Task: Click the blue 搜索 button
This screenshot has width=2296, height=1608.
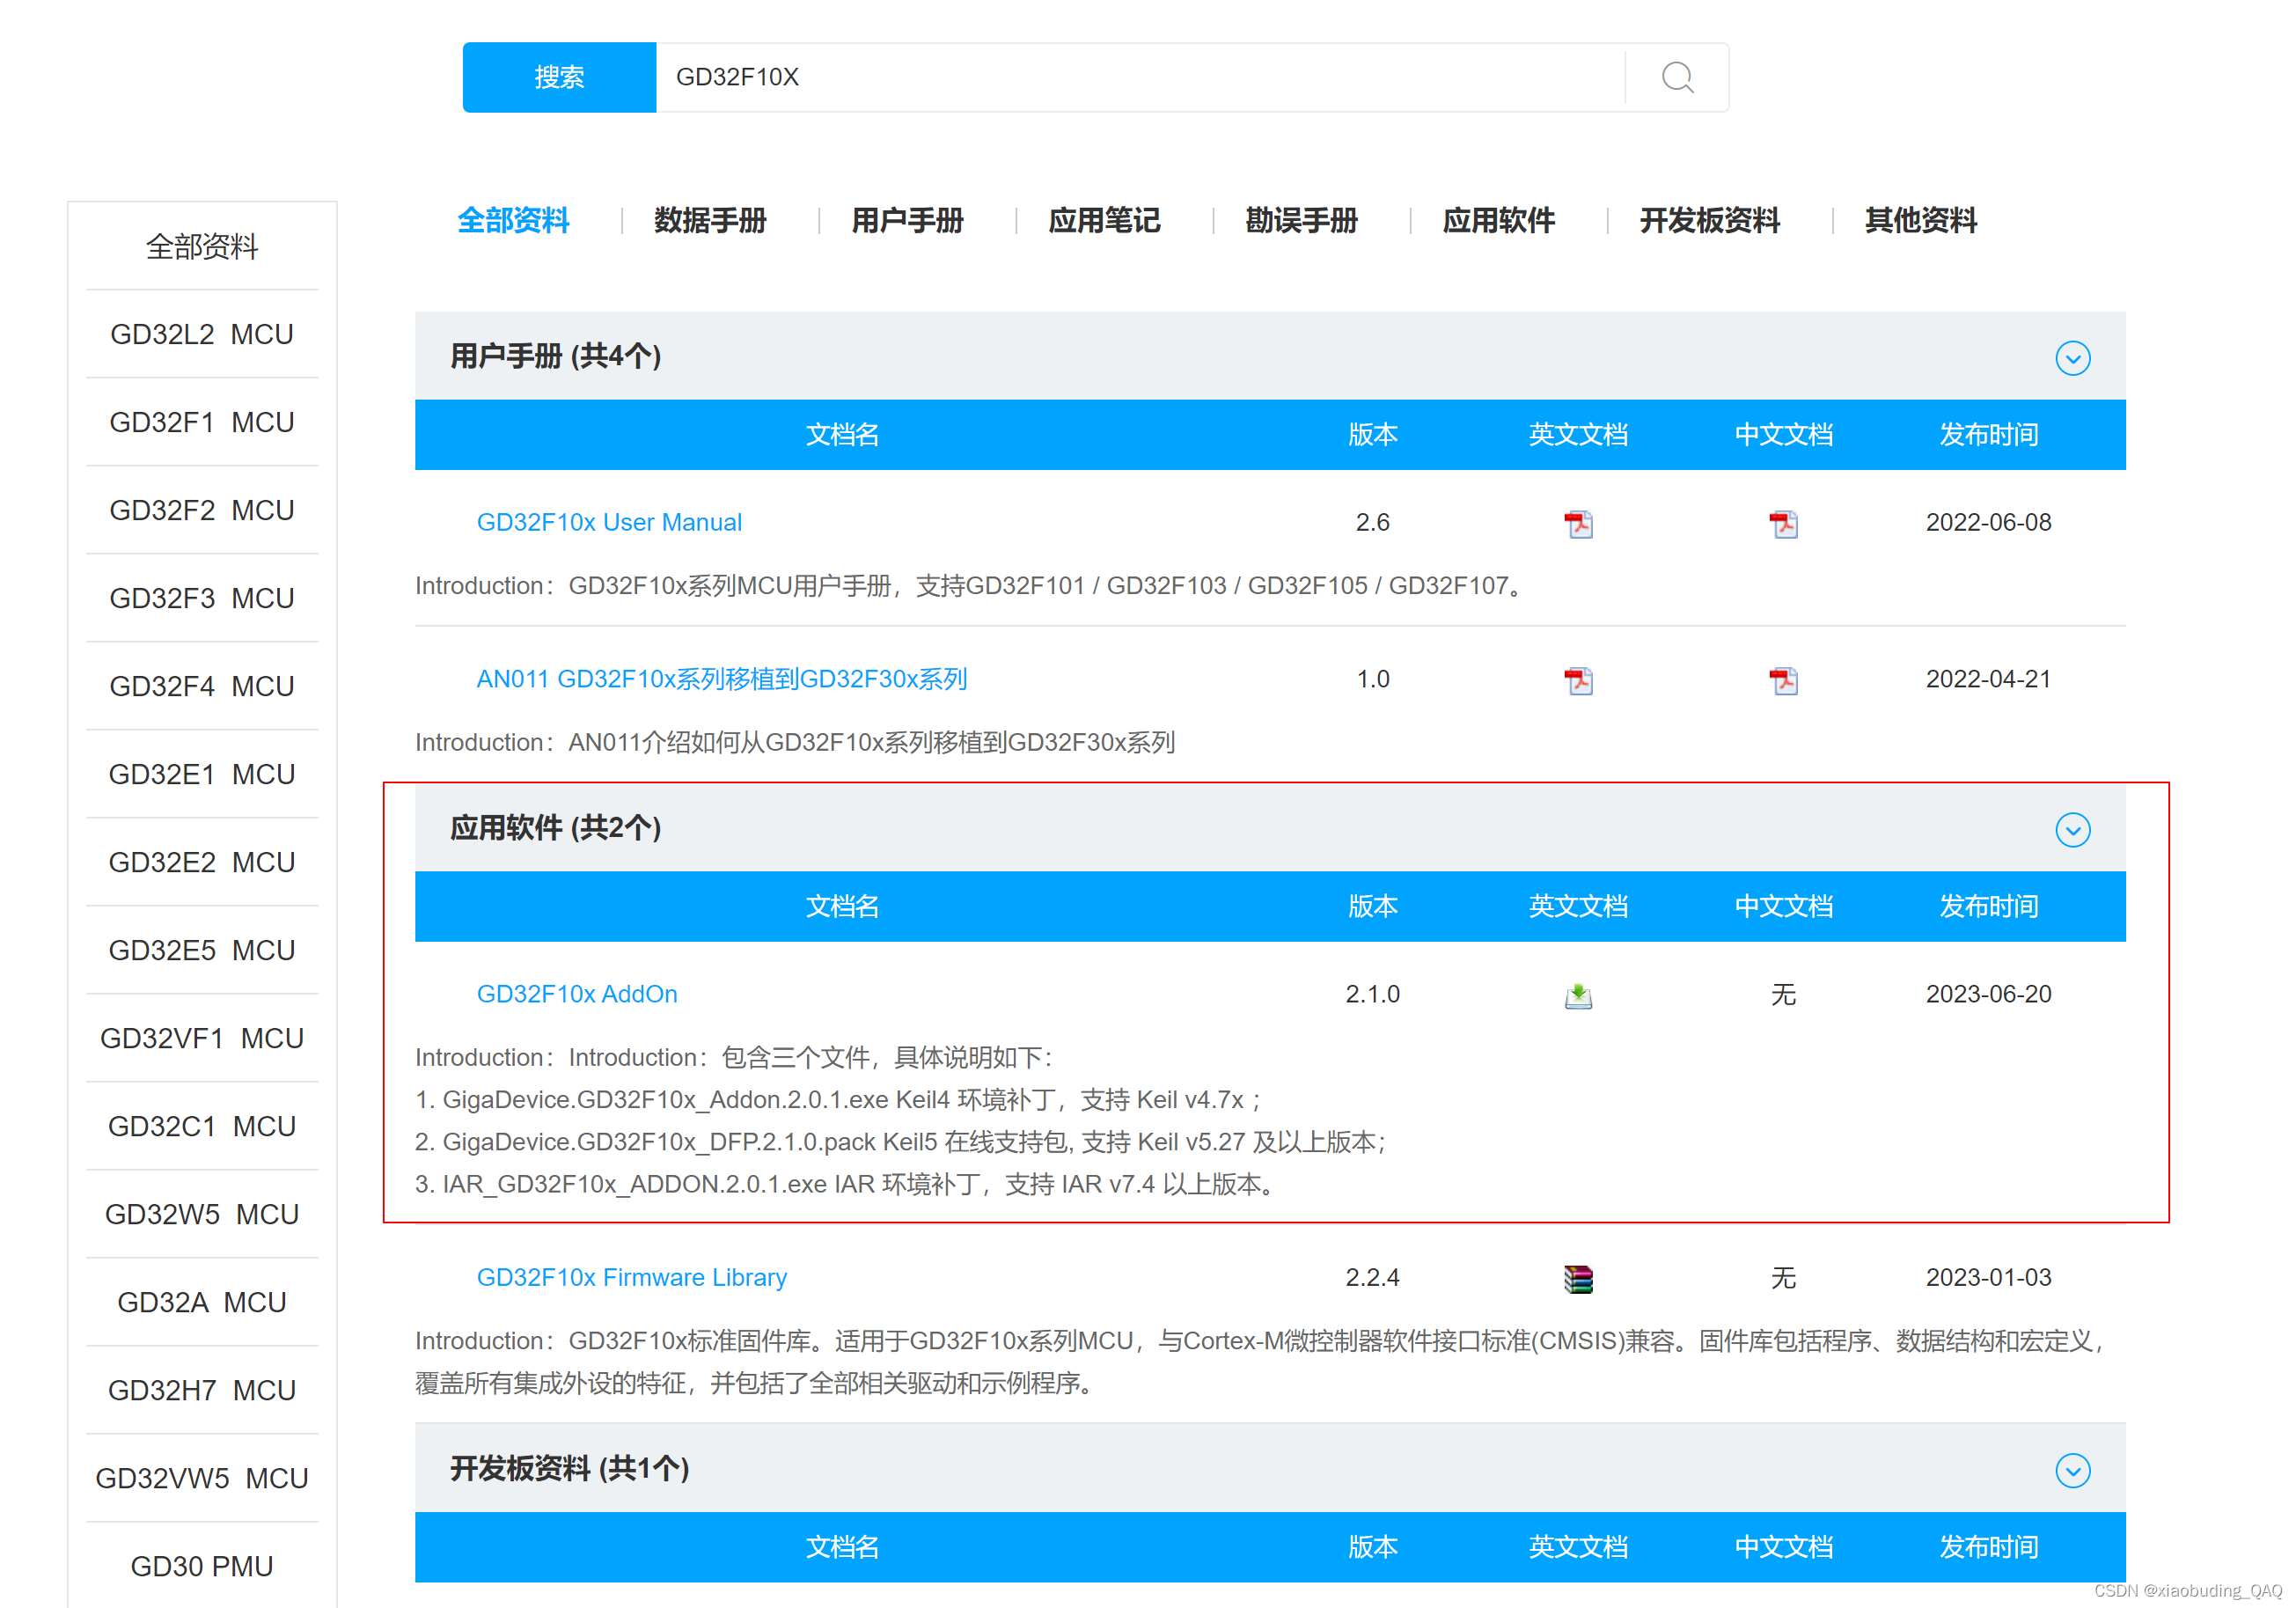Action: click(x=559, y=77)
